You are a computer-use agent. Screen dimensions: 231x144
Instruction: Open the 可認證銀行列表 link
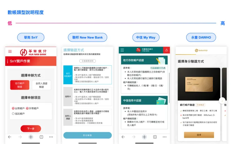click(158, 68)
